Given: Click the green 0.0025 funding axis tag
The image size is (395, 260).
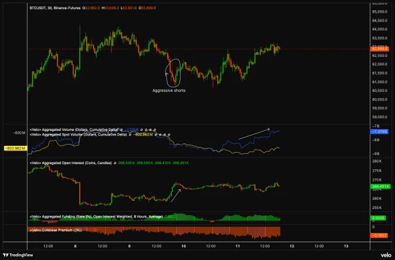Looking at the screenshot, I should point(378,218).
